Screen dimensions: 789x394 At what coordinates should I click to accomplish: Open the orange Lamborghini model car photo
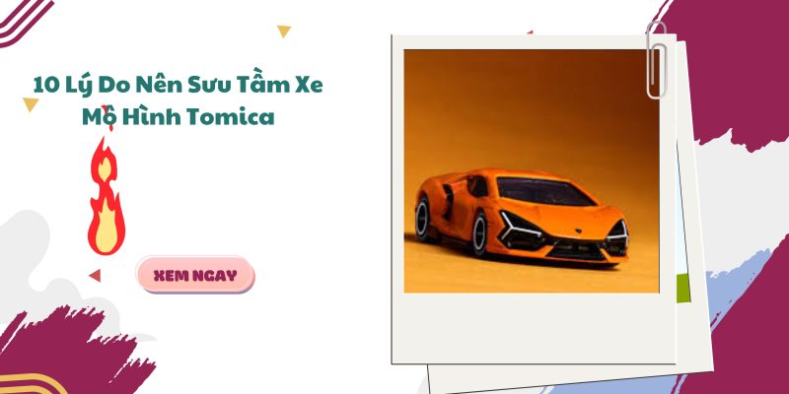click(x=532, y=170)
